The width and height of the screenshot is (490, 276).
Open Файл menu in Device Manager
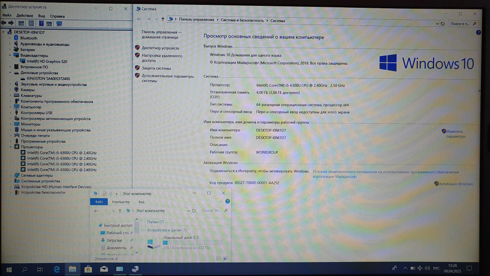click(7, 16)
